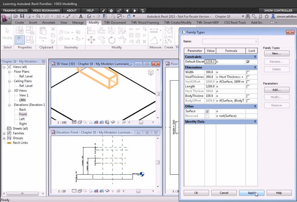Check the VoidOffset lock checkbox

[x=248, y=82]
